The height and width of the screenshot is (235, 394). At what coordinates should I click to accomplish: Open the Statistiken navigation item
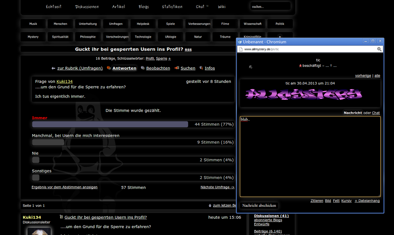(x=172, y=7)
